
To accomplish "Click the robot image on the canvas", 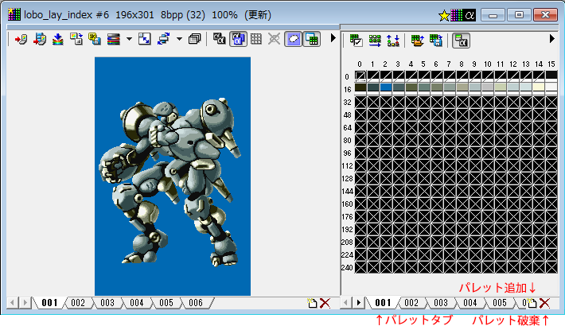I will click(x=170, y=182).
